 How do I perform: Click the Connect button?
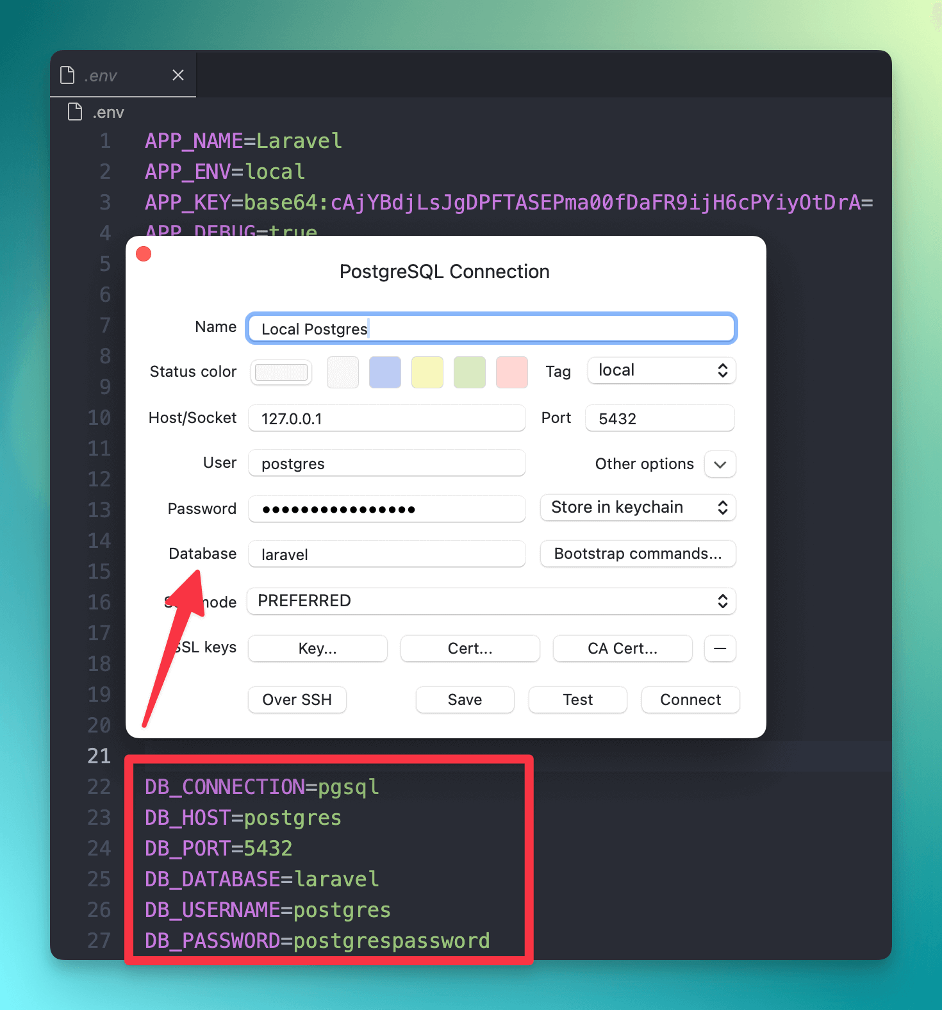point(691,700)
